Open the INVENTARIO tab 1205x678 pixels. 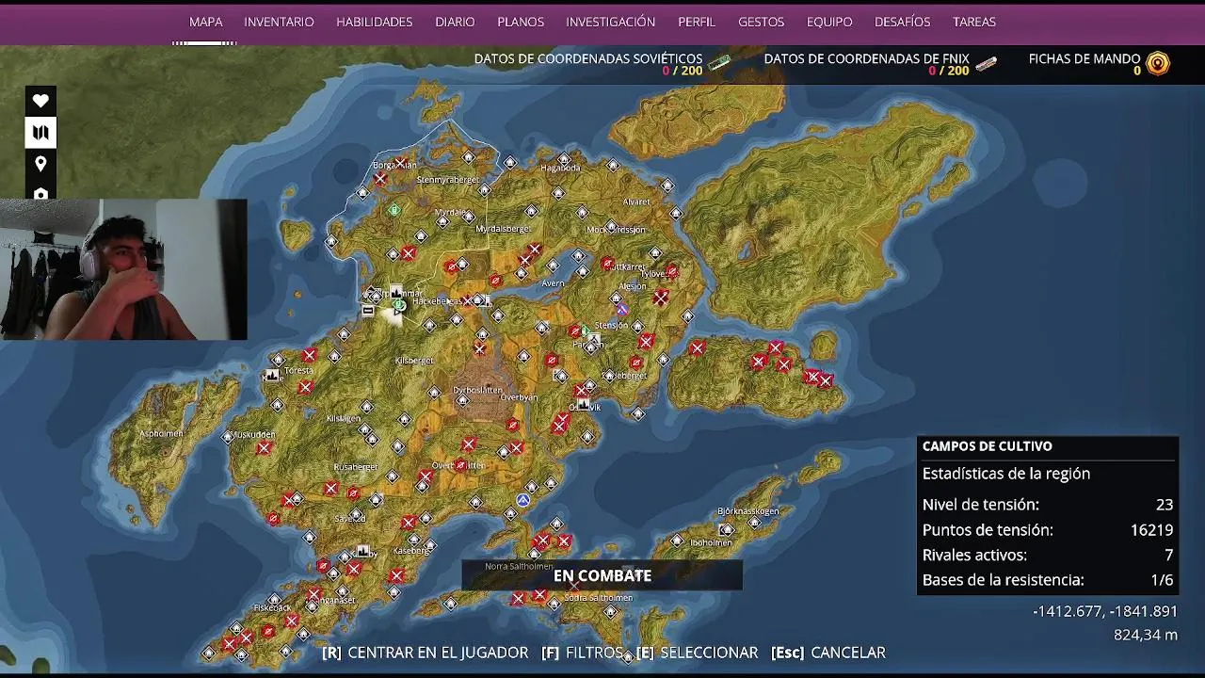pyautogui.click(x=279, y=22)
